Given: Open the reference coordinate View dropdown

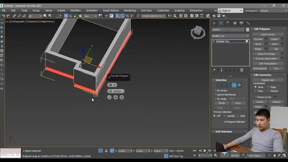Looking at the screenshot, I should click(90, 16).
